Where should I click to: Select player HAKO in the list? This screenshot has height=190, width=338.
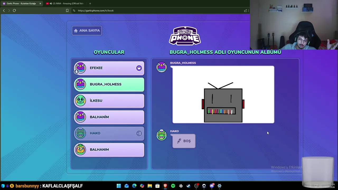109,133
